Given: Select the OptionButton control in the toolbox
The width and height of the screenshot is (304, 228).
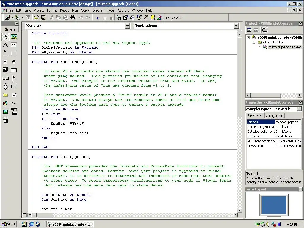Looking at the screenshot, I should tap(14, 62).
